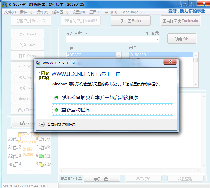This screenshot has width=210, height=188.
Task: Open the 缓冲区(U) menu
Action: coord(60,12)
